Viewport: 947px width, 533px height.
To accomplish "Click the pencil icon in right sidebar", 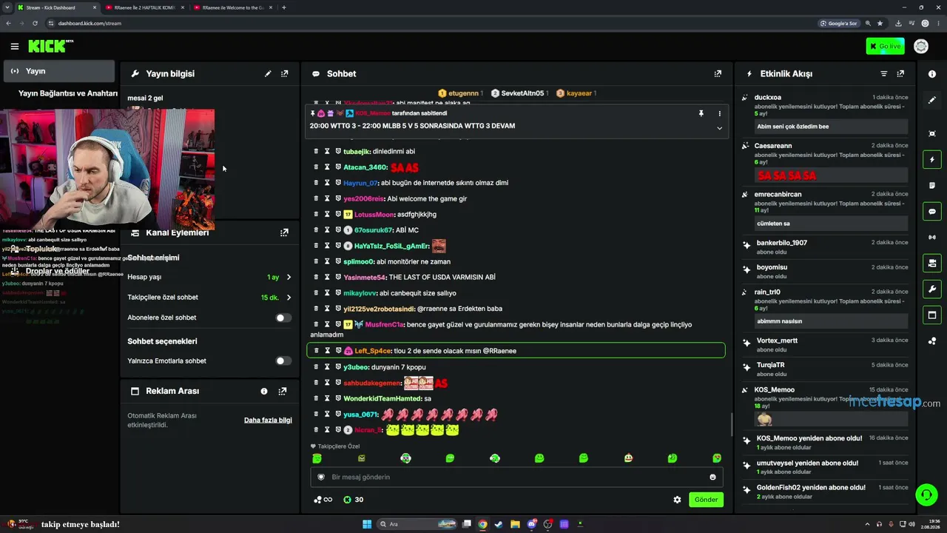I will [932, 100].
